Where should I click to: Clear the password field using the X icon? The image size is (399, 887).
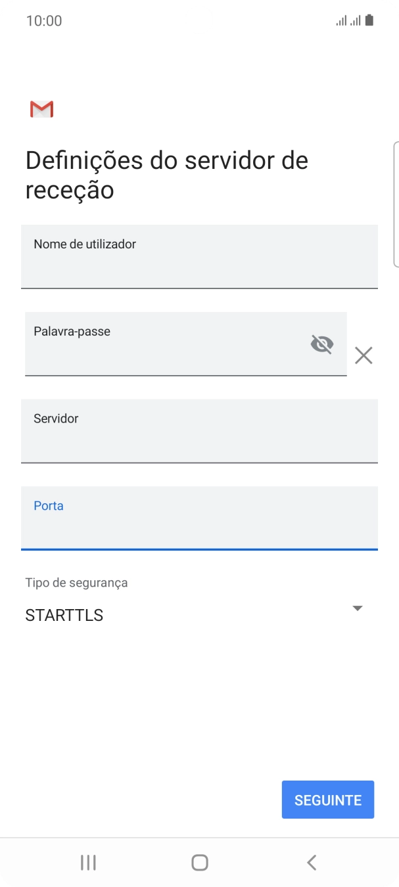364,355
